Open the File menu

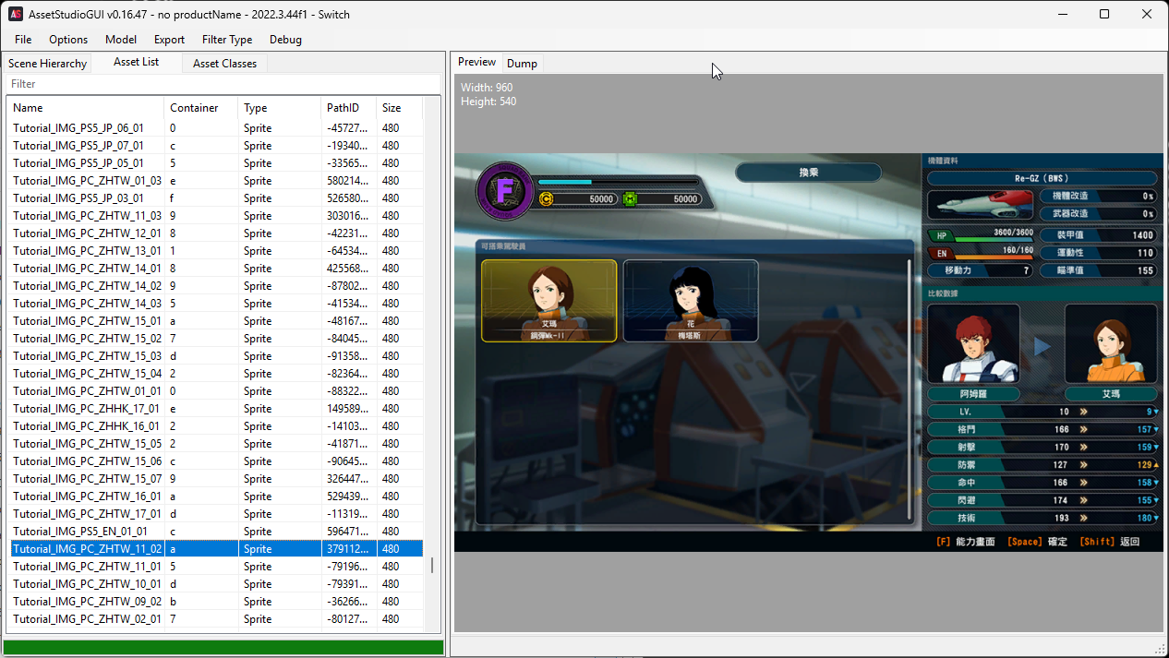[x=23, y=40]
